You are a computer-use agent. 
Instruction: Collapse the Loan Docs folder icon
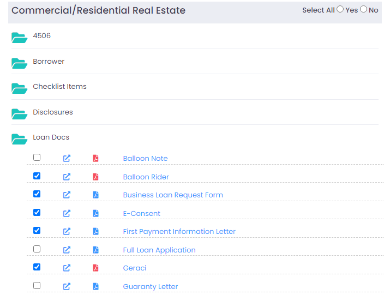[x=19, y=139]
